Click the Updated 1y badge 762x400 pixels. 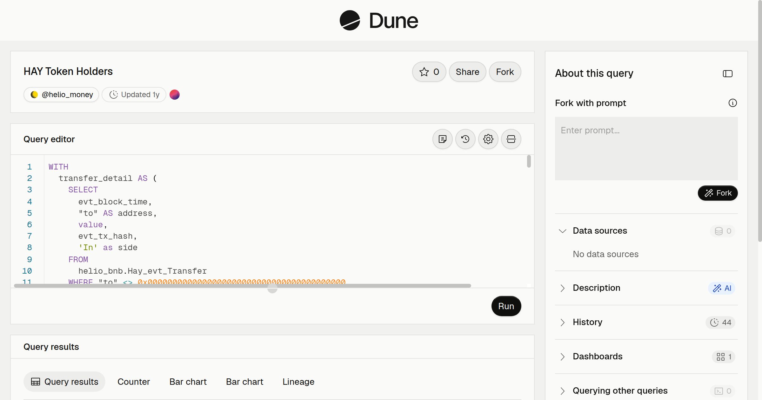click(134, 95)
